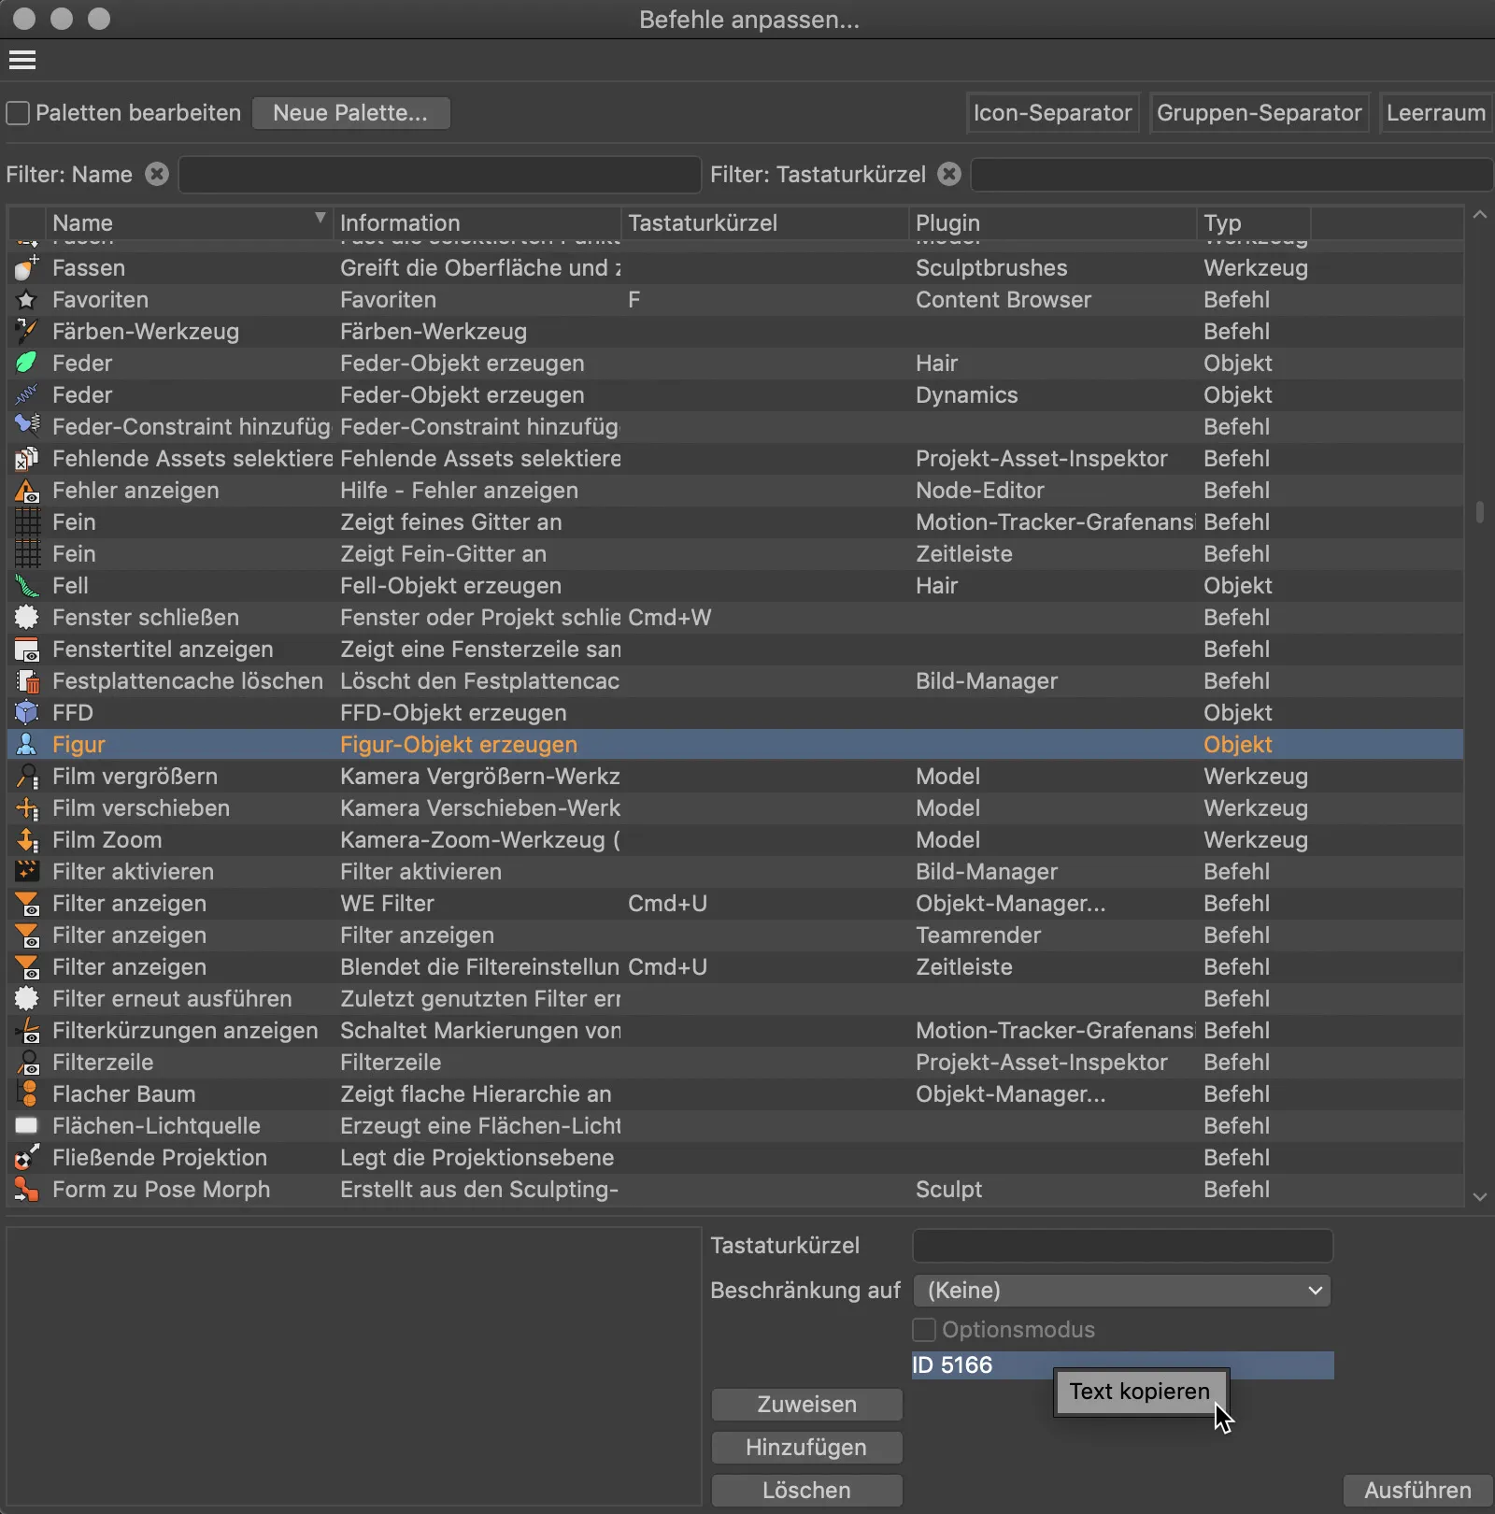Screen dimensions: 1495x1514
Task: Select the blue FFD cube icon
Action: pyautogui.click(x=26, y=712)
